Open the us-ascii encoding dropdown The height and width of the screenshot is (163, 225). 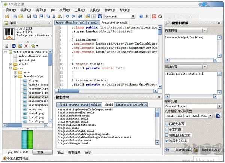point(133,17)
